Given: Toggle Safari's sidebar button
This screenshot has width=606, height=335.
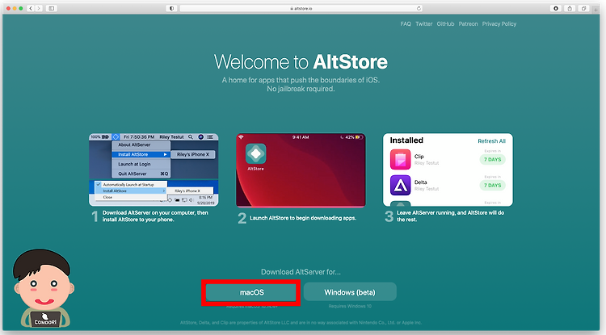Looking at the screenshot, I should pos(52,8).
